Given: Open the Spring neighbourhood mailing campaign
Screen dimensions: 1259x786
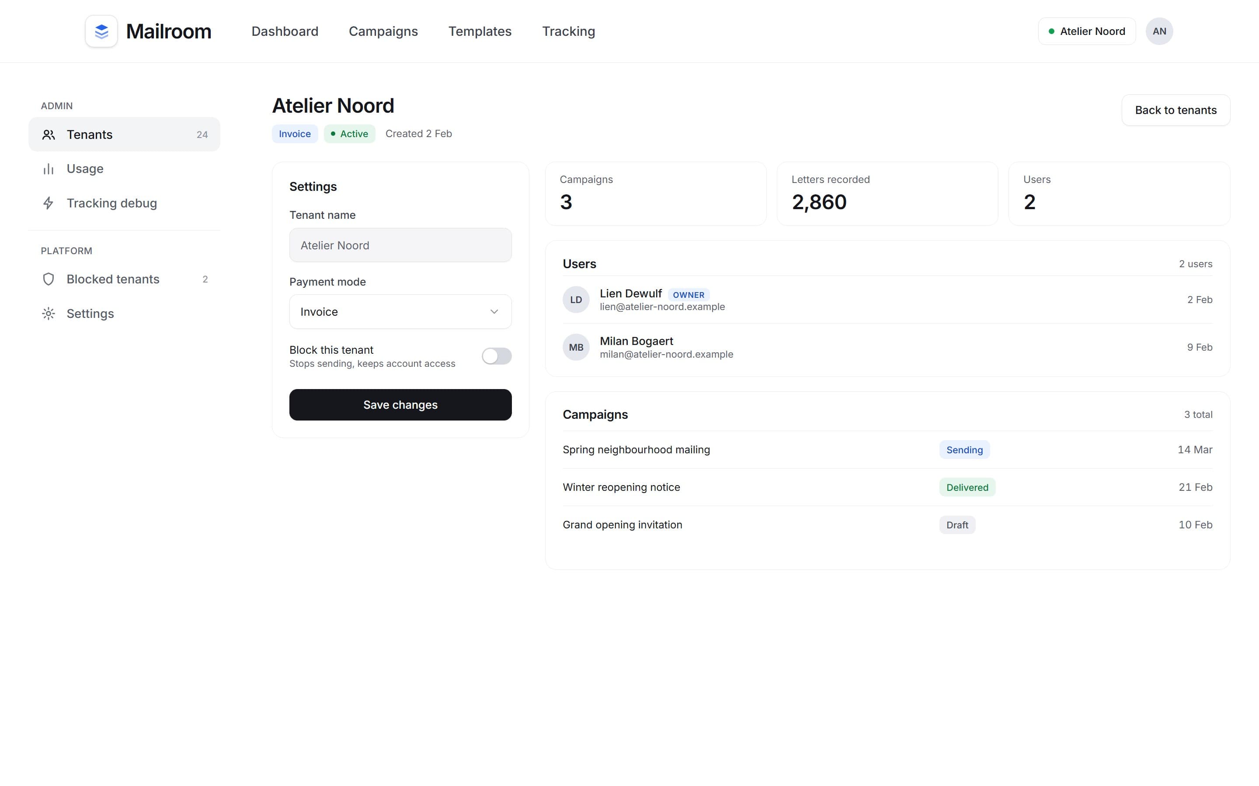Looking at the screenshot, I should pyautogui.click(x=887, y=450).
